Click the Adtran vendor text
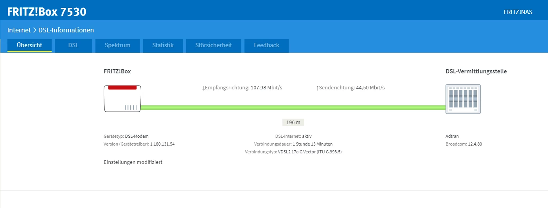Viewport: 548px width, 208px height. pyautogui.click(x=452, y=136)
